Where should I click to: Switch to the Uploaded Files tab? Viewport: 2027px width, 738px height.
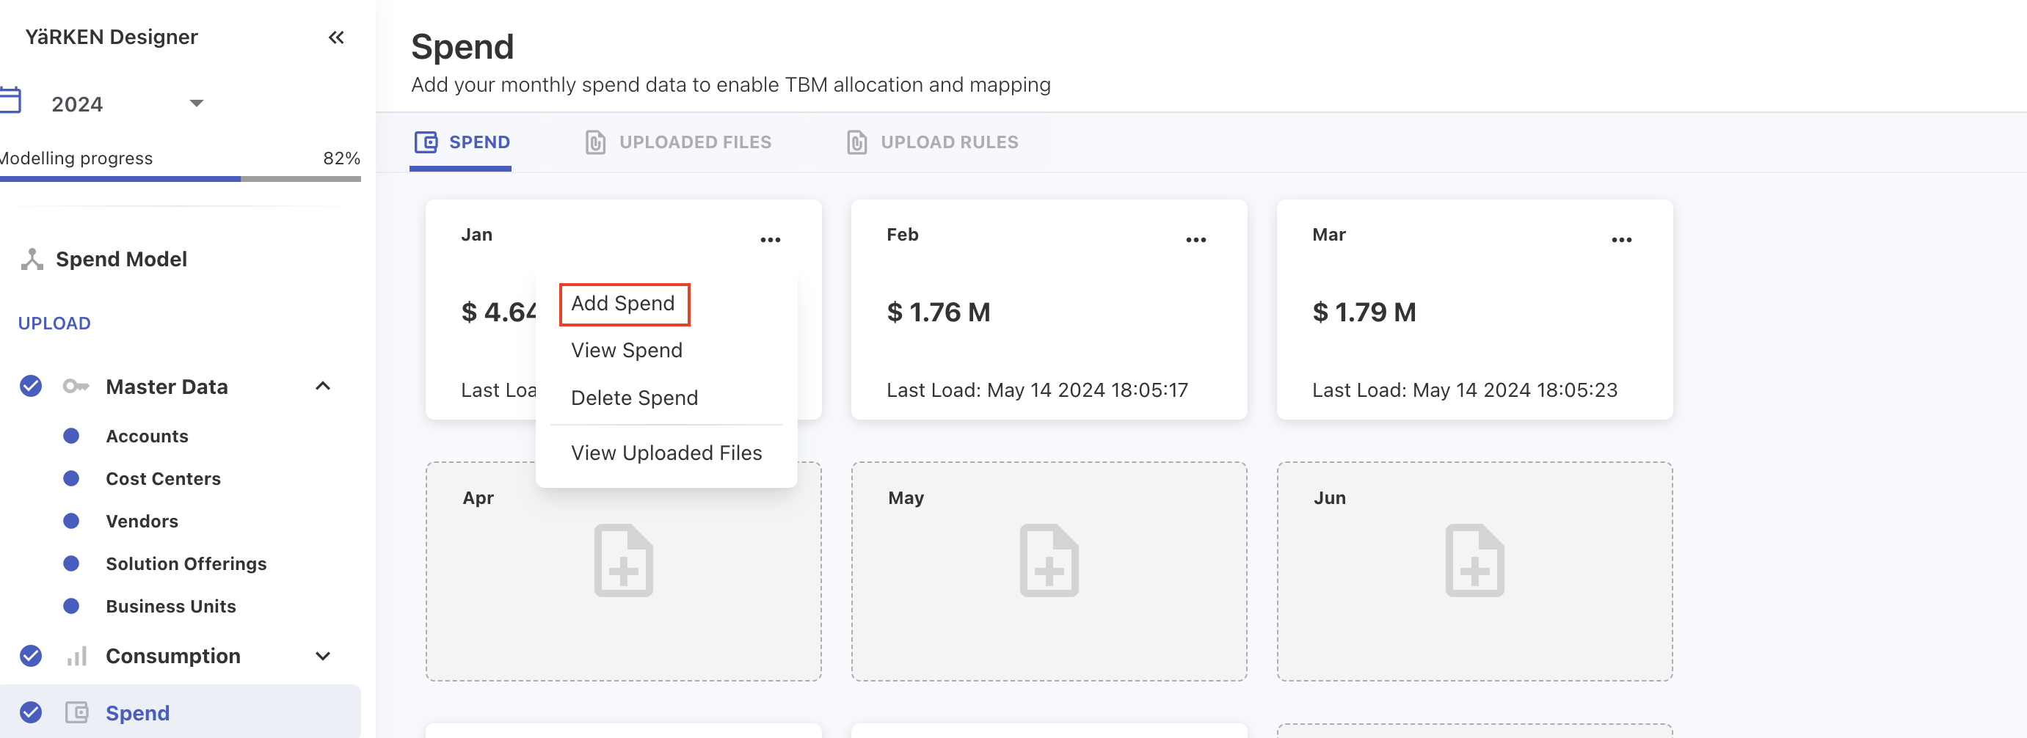click(678, 142)
